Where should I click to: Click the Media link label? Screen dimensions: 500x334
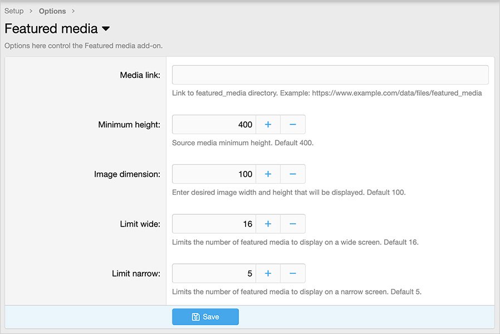pyautogui.click(x=140, y=75)
